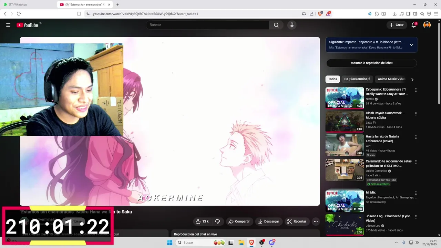Click the Recortar button
This screenshot has height=248, width=441.
point(297,221)
